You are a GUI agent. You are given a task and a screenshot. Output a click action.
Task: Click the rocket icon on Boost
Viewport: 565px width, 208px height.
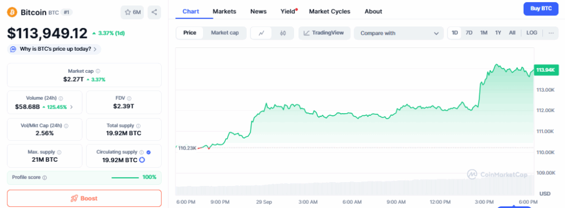(74, 199)
